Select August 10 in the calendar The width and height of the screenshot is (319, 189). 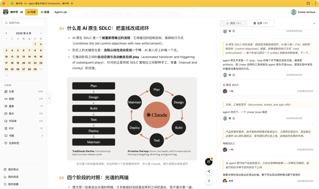(6, 57)
